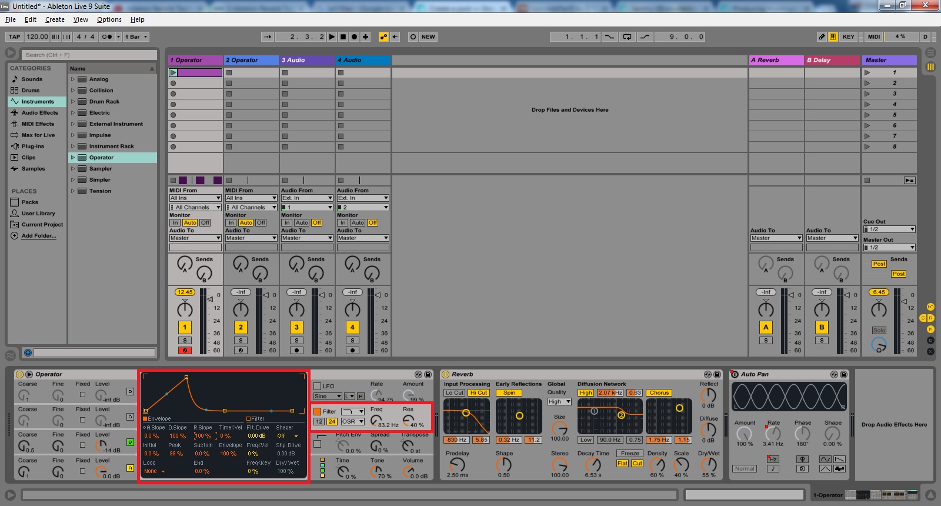This screenshot has width=941, height=506.
Task: Open Audio To dropdown on track 3
Action: click(x=307, y=238)
